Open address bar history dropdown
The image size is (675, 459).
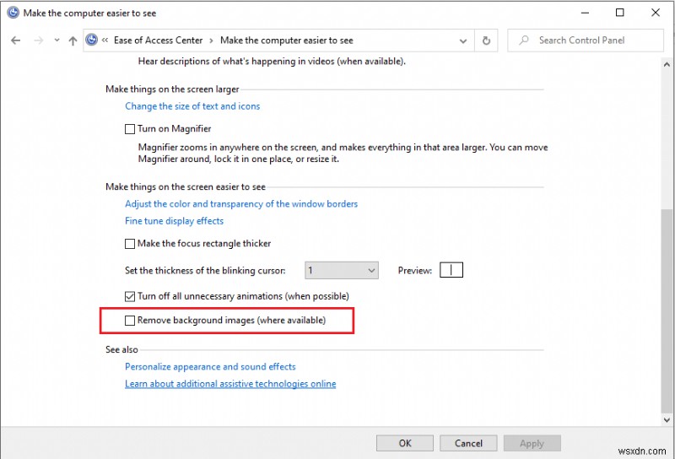463,40
